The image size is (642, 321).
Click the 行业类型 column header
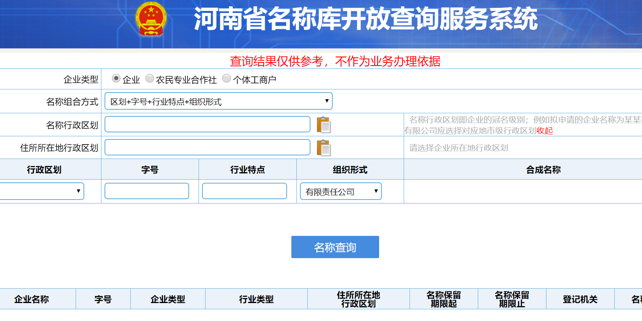click(x=256, y=299)
